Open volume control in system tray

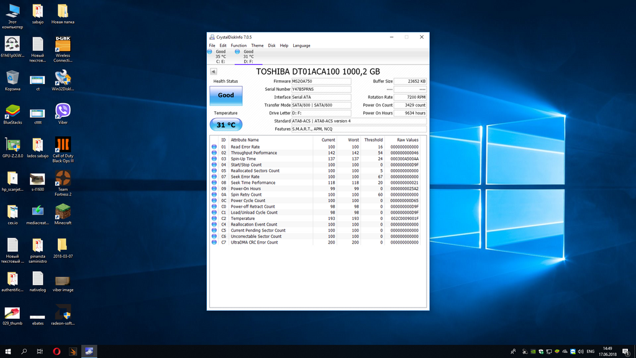[x=581, y=352]
